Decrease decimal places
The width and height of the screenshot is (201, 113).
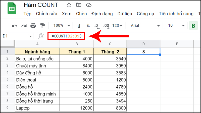96,26
